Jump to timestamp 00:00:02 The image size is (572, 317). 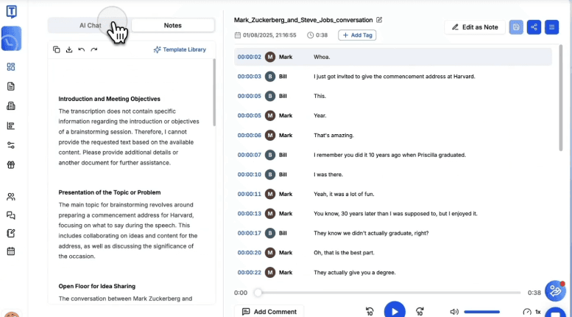249,57
